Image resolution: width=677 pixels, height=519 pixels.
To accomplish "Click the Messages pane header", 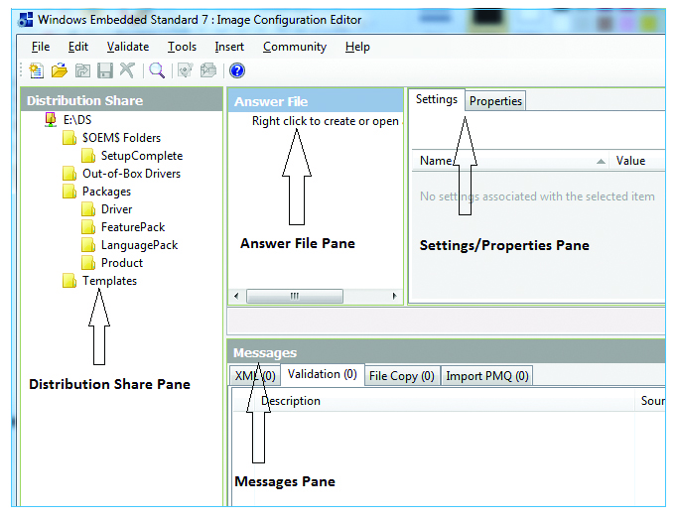I will pos(447,352).
